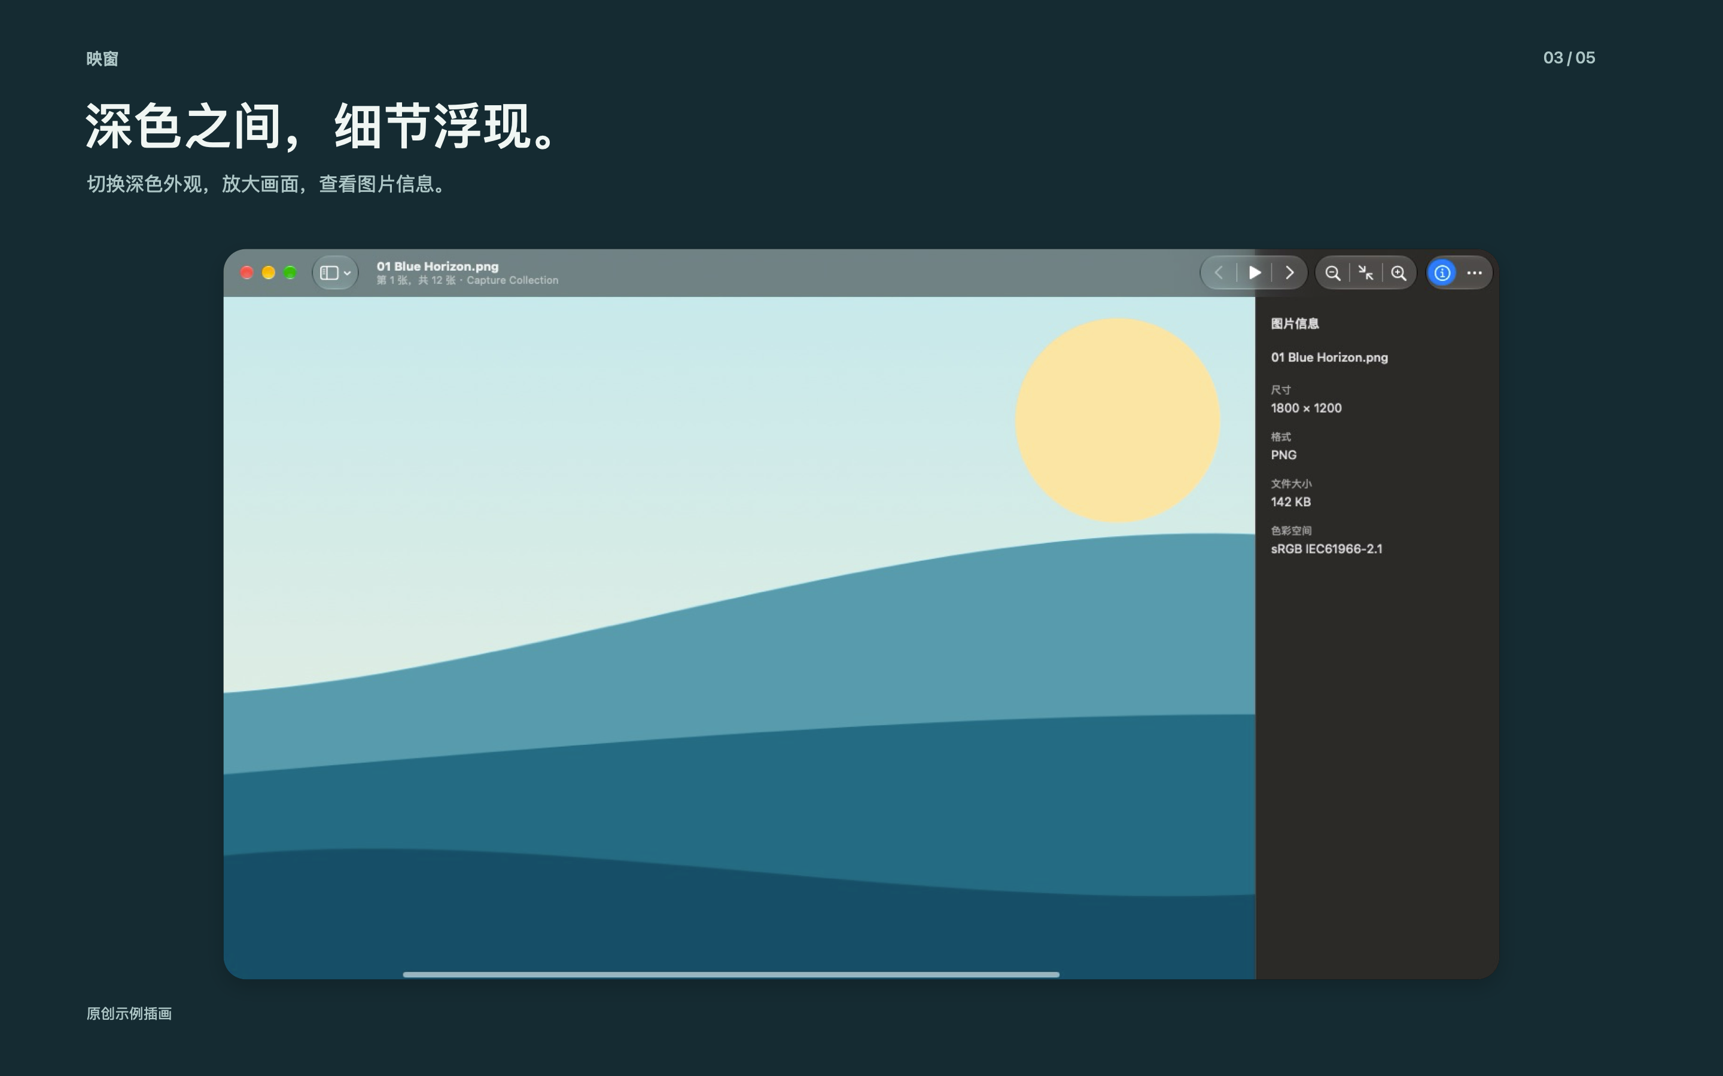Image resolution: width=1723 pixels, height=1076 pixels.
Task: Zoom in with the plus magnifier
Action: pos(1399,273)
